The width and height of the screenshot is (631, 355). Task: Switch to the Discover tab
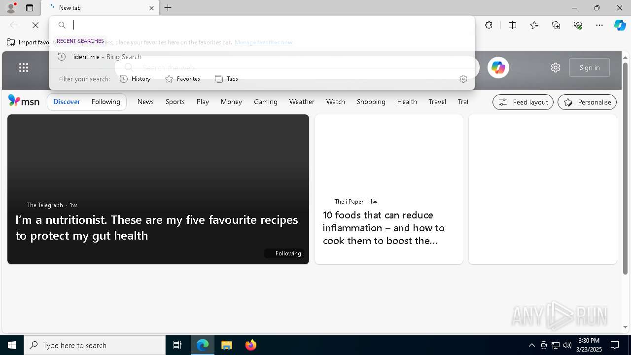point(67,102)
